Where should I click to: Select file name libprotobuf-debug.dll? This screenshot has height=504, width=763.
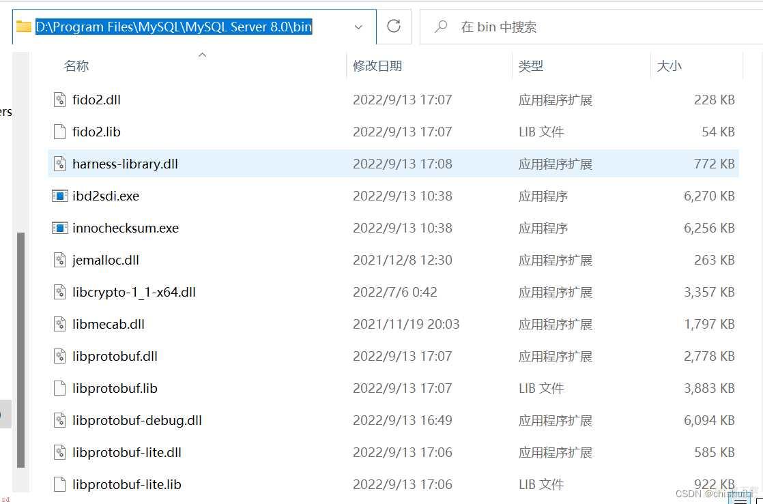click(x=136, y=421)
